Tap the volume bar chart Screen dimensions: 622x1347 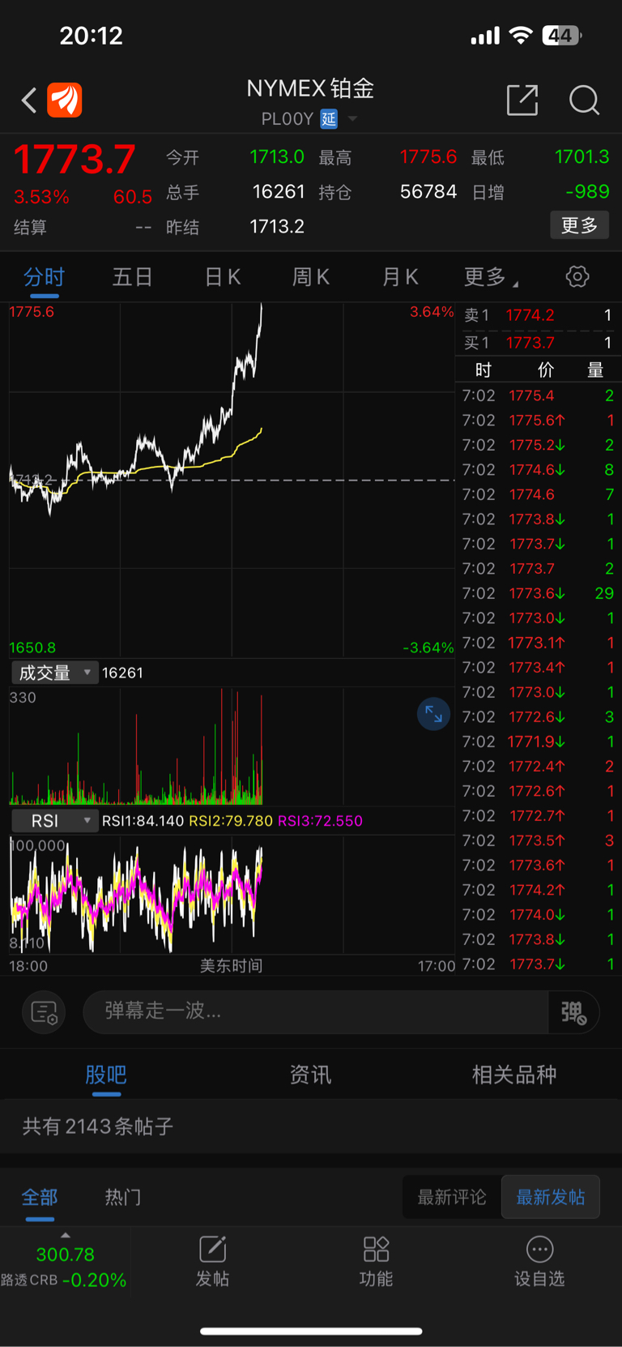[232, 746]
